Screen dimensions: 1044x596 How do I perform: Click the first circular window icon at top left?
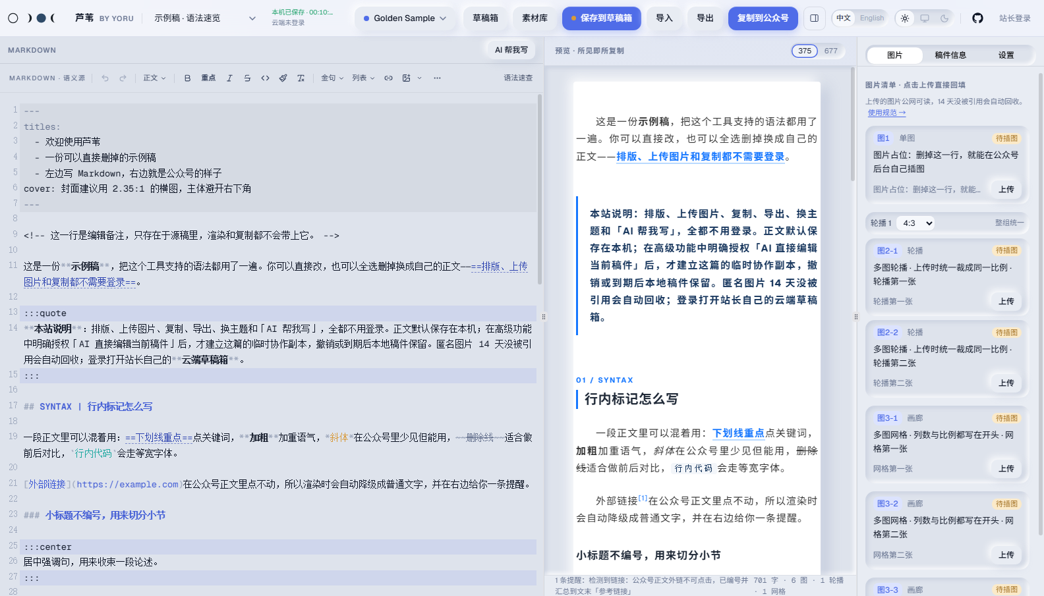[13, 18]
